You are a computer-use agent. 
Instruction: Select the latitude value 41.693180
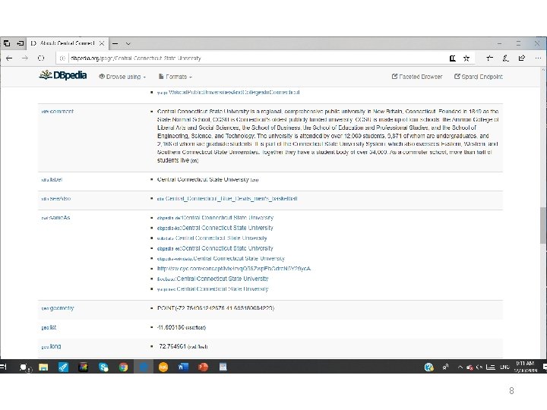(171, 327)
